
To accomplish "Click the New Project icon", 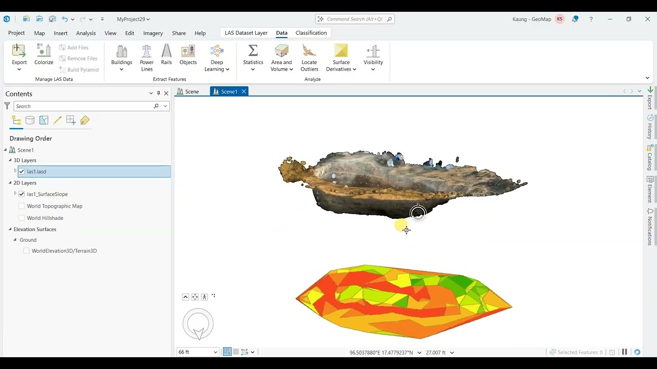I will [x=27, y=19].
